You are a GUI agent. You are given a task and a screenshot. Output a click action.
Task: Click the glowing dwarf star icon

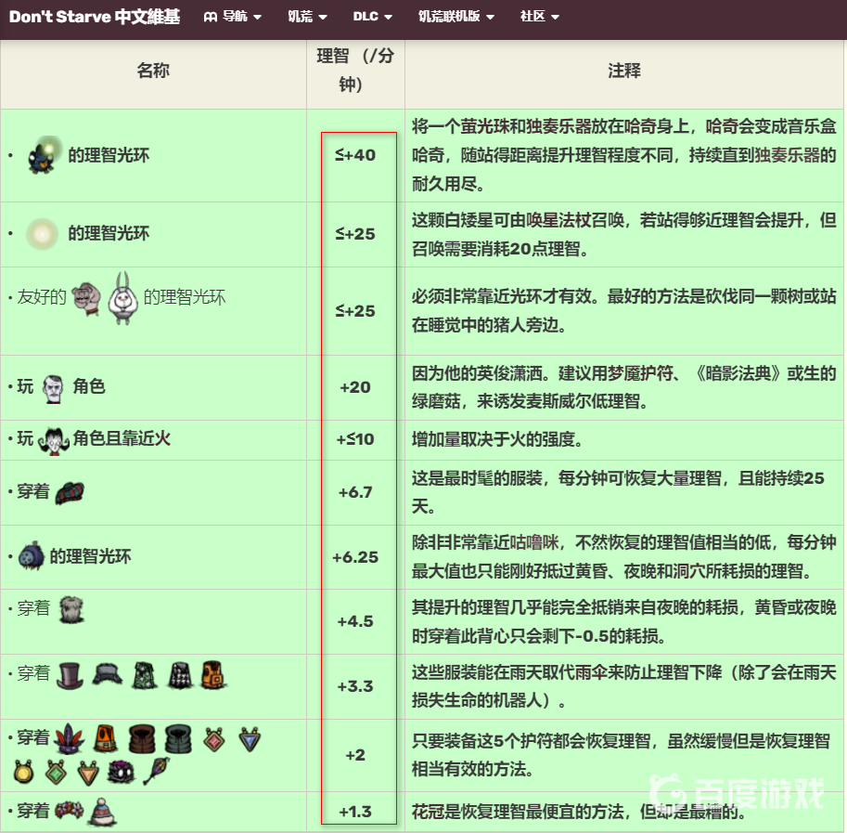(42, 233)
